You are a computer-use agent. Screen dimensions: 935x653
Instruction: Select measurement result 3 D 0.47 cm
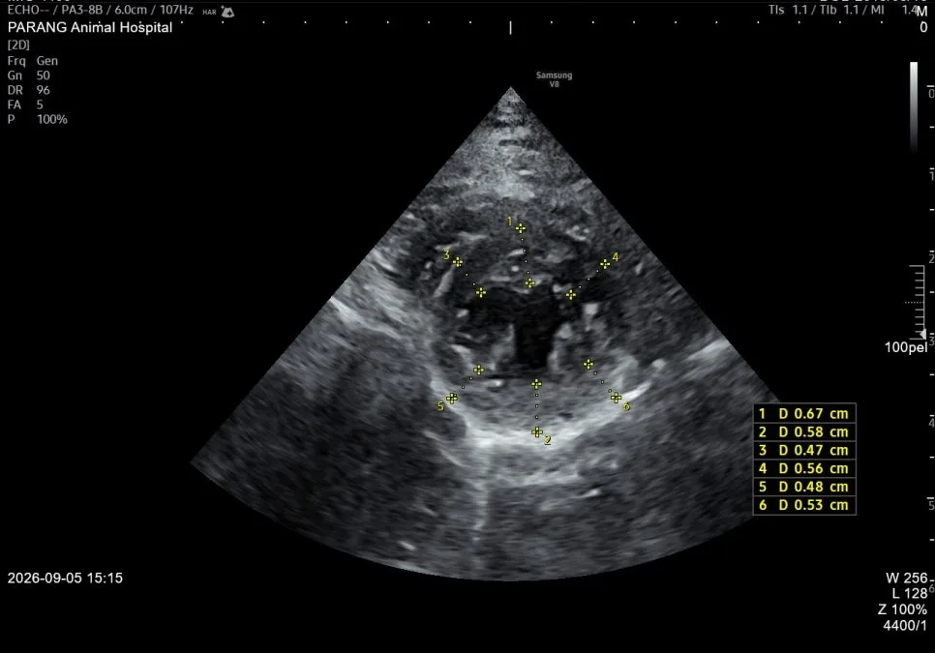point(804,451)
